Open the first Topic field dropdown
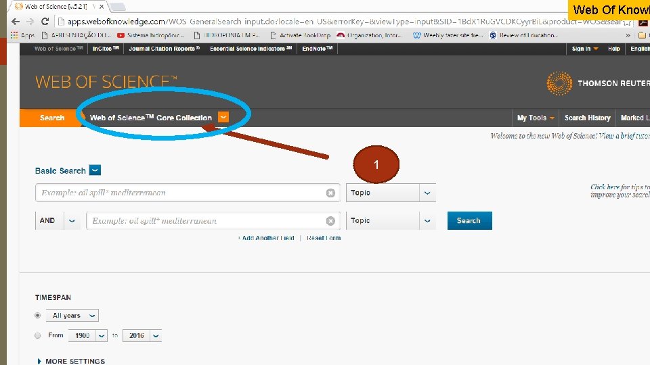The width and height of the screenshot is (650, 365). point(427,193)
